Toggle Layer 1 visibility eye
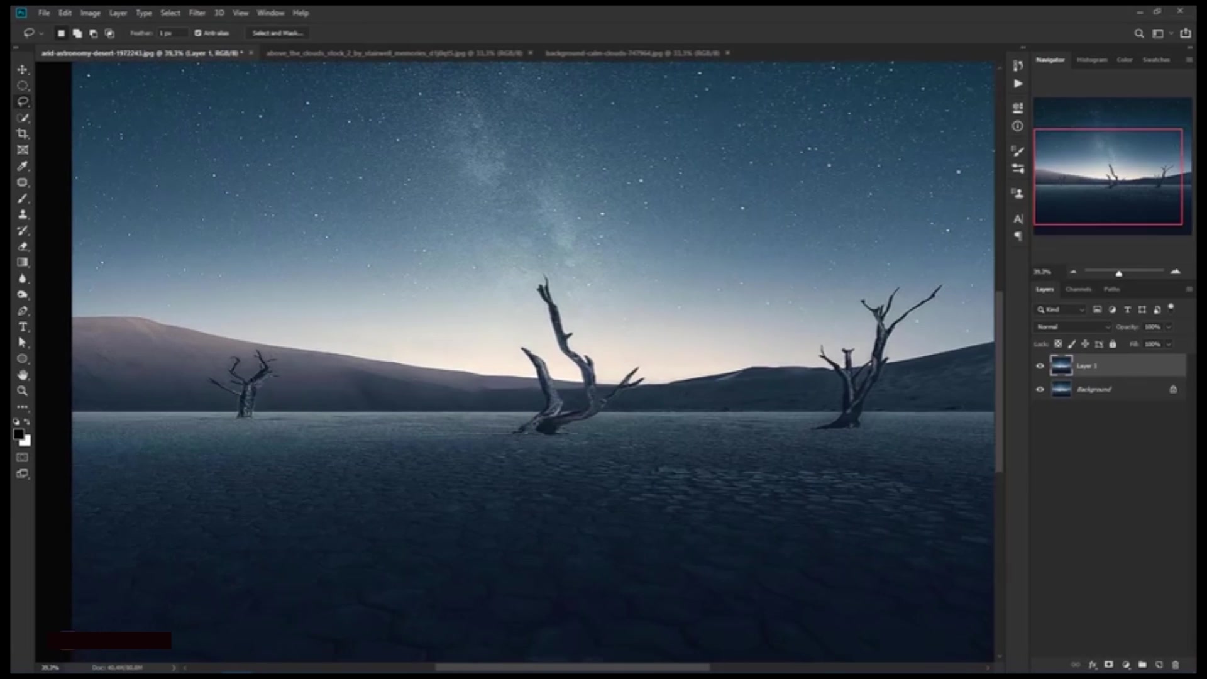 point(1040,366)
